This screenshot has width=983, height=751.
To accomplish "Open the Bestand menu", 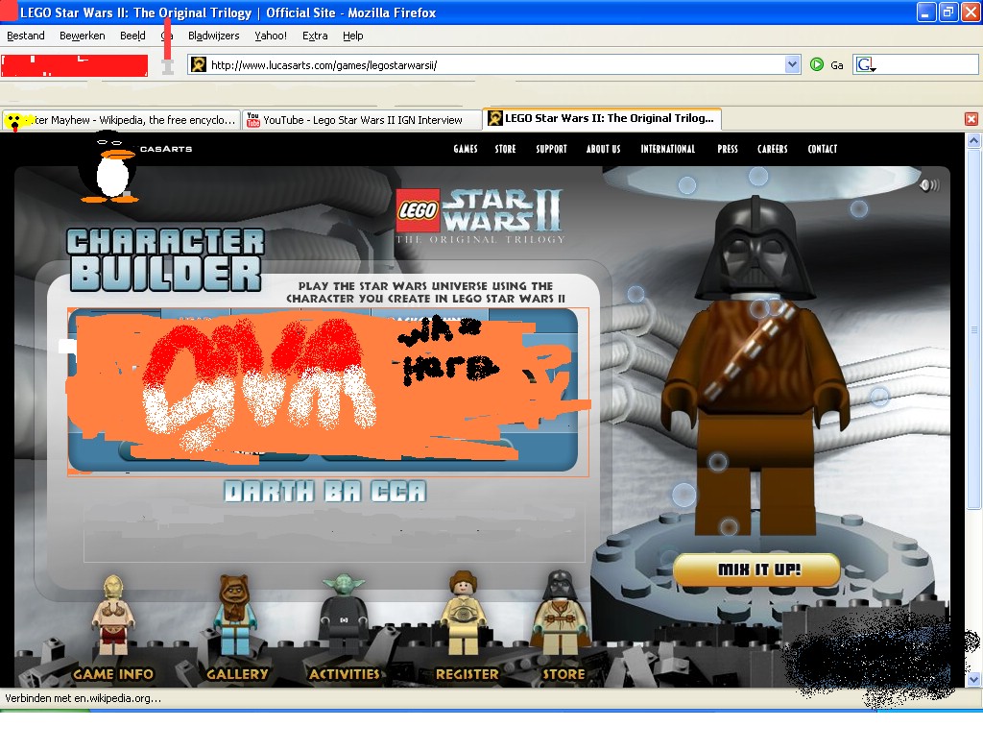I will coord(26,36).
